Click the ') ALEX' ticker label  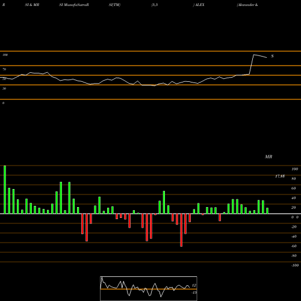pyautogui.click(x=199, y=5)
